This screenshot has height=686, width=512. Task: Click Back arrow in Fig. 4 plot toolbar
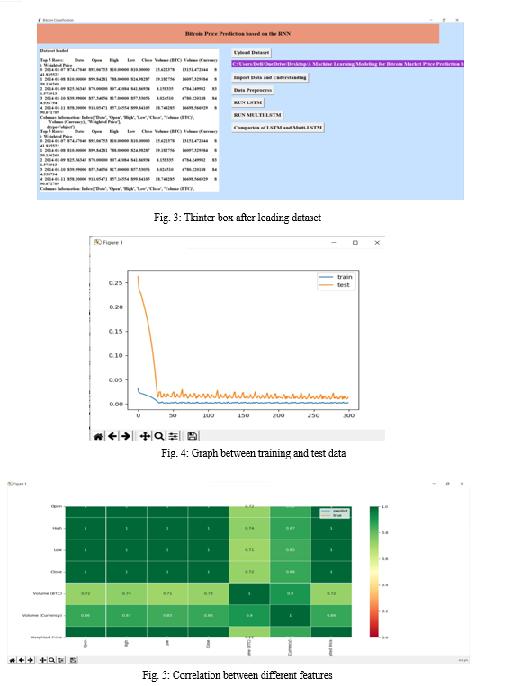[x=112, y=436]
